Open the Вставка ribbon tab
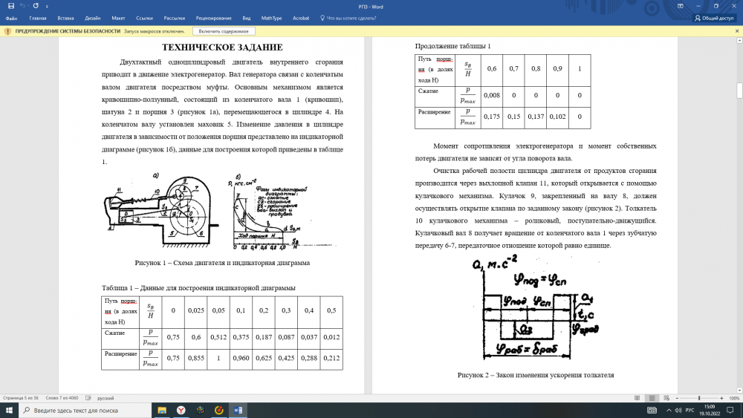 65,18
